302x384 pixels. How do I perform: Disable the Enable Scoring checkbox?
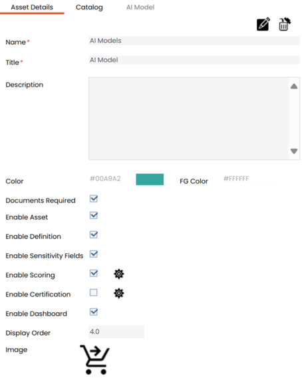(x=94, y=273)
